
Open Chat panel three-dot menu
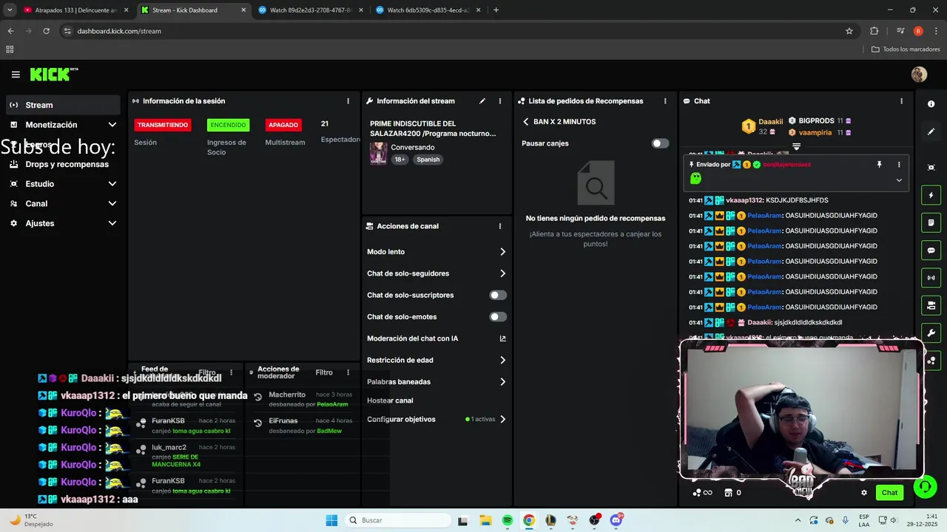901,101
